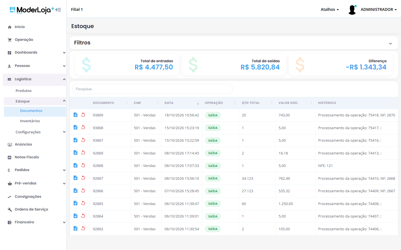Navigate to Anúncios

23,144
